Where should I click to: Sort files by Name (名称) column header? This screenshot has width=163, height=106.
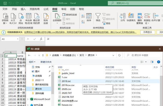click(60, 67)
